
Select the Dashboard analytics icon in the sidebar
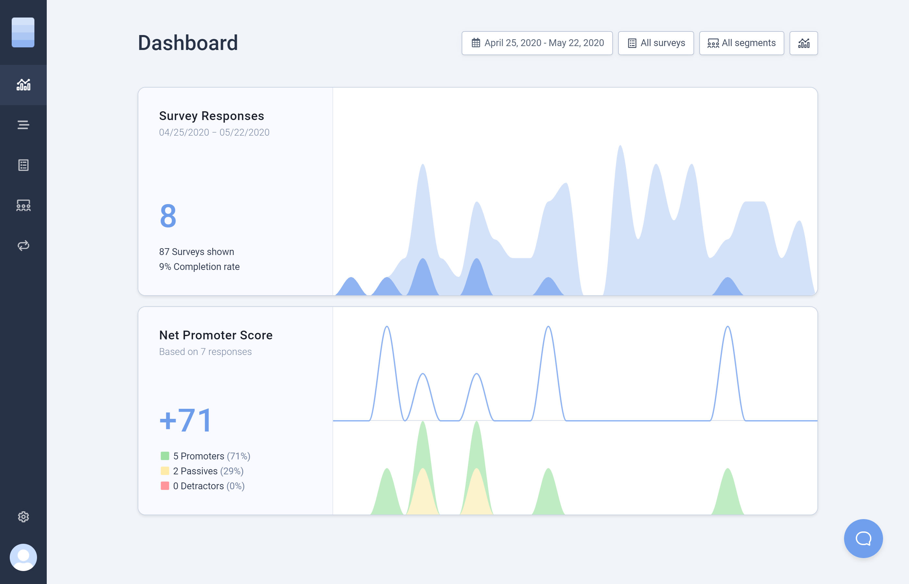[x=23, y=85]
